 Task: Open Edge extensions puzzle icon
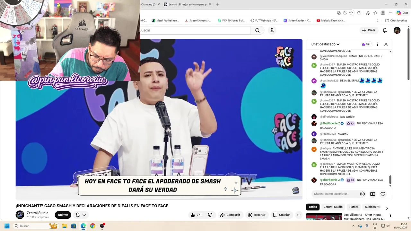point(359,13)
